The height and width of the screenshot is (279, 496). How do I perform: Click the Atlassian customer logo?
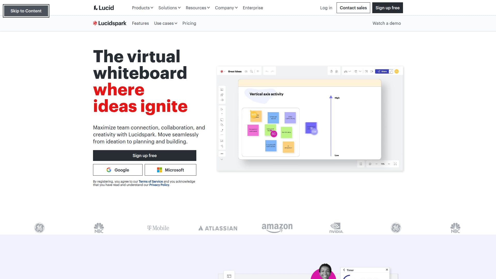tap(218, 228)
